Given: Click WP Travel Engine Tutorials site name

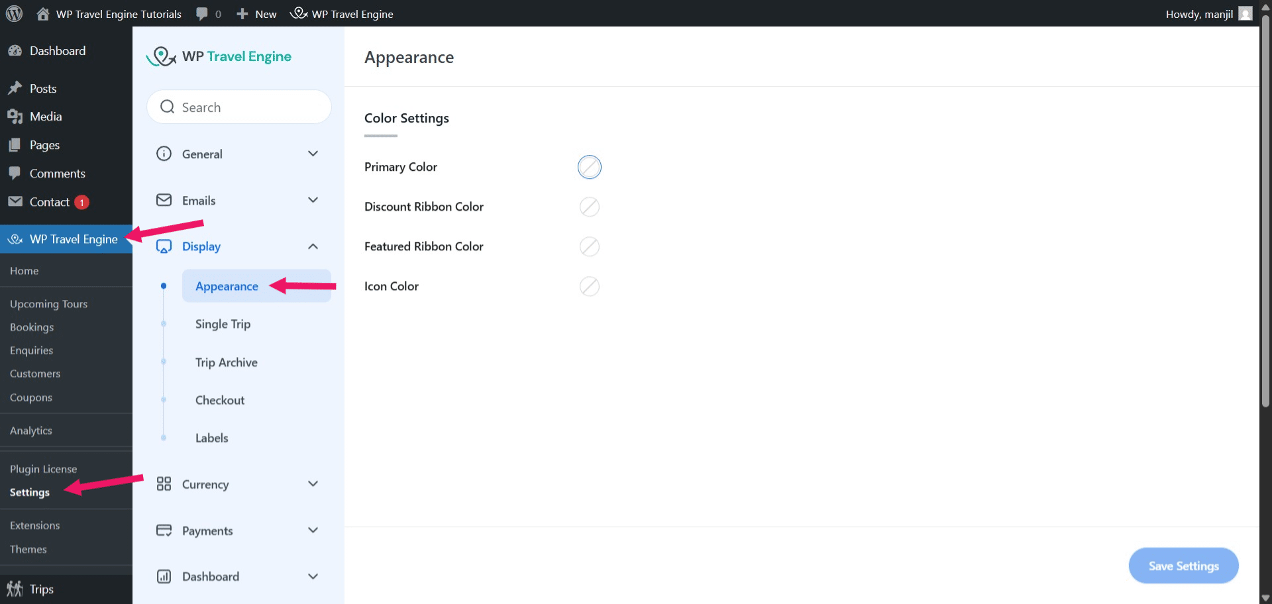Looking at the screenshot, I should click(119, 14).
